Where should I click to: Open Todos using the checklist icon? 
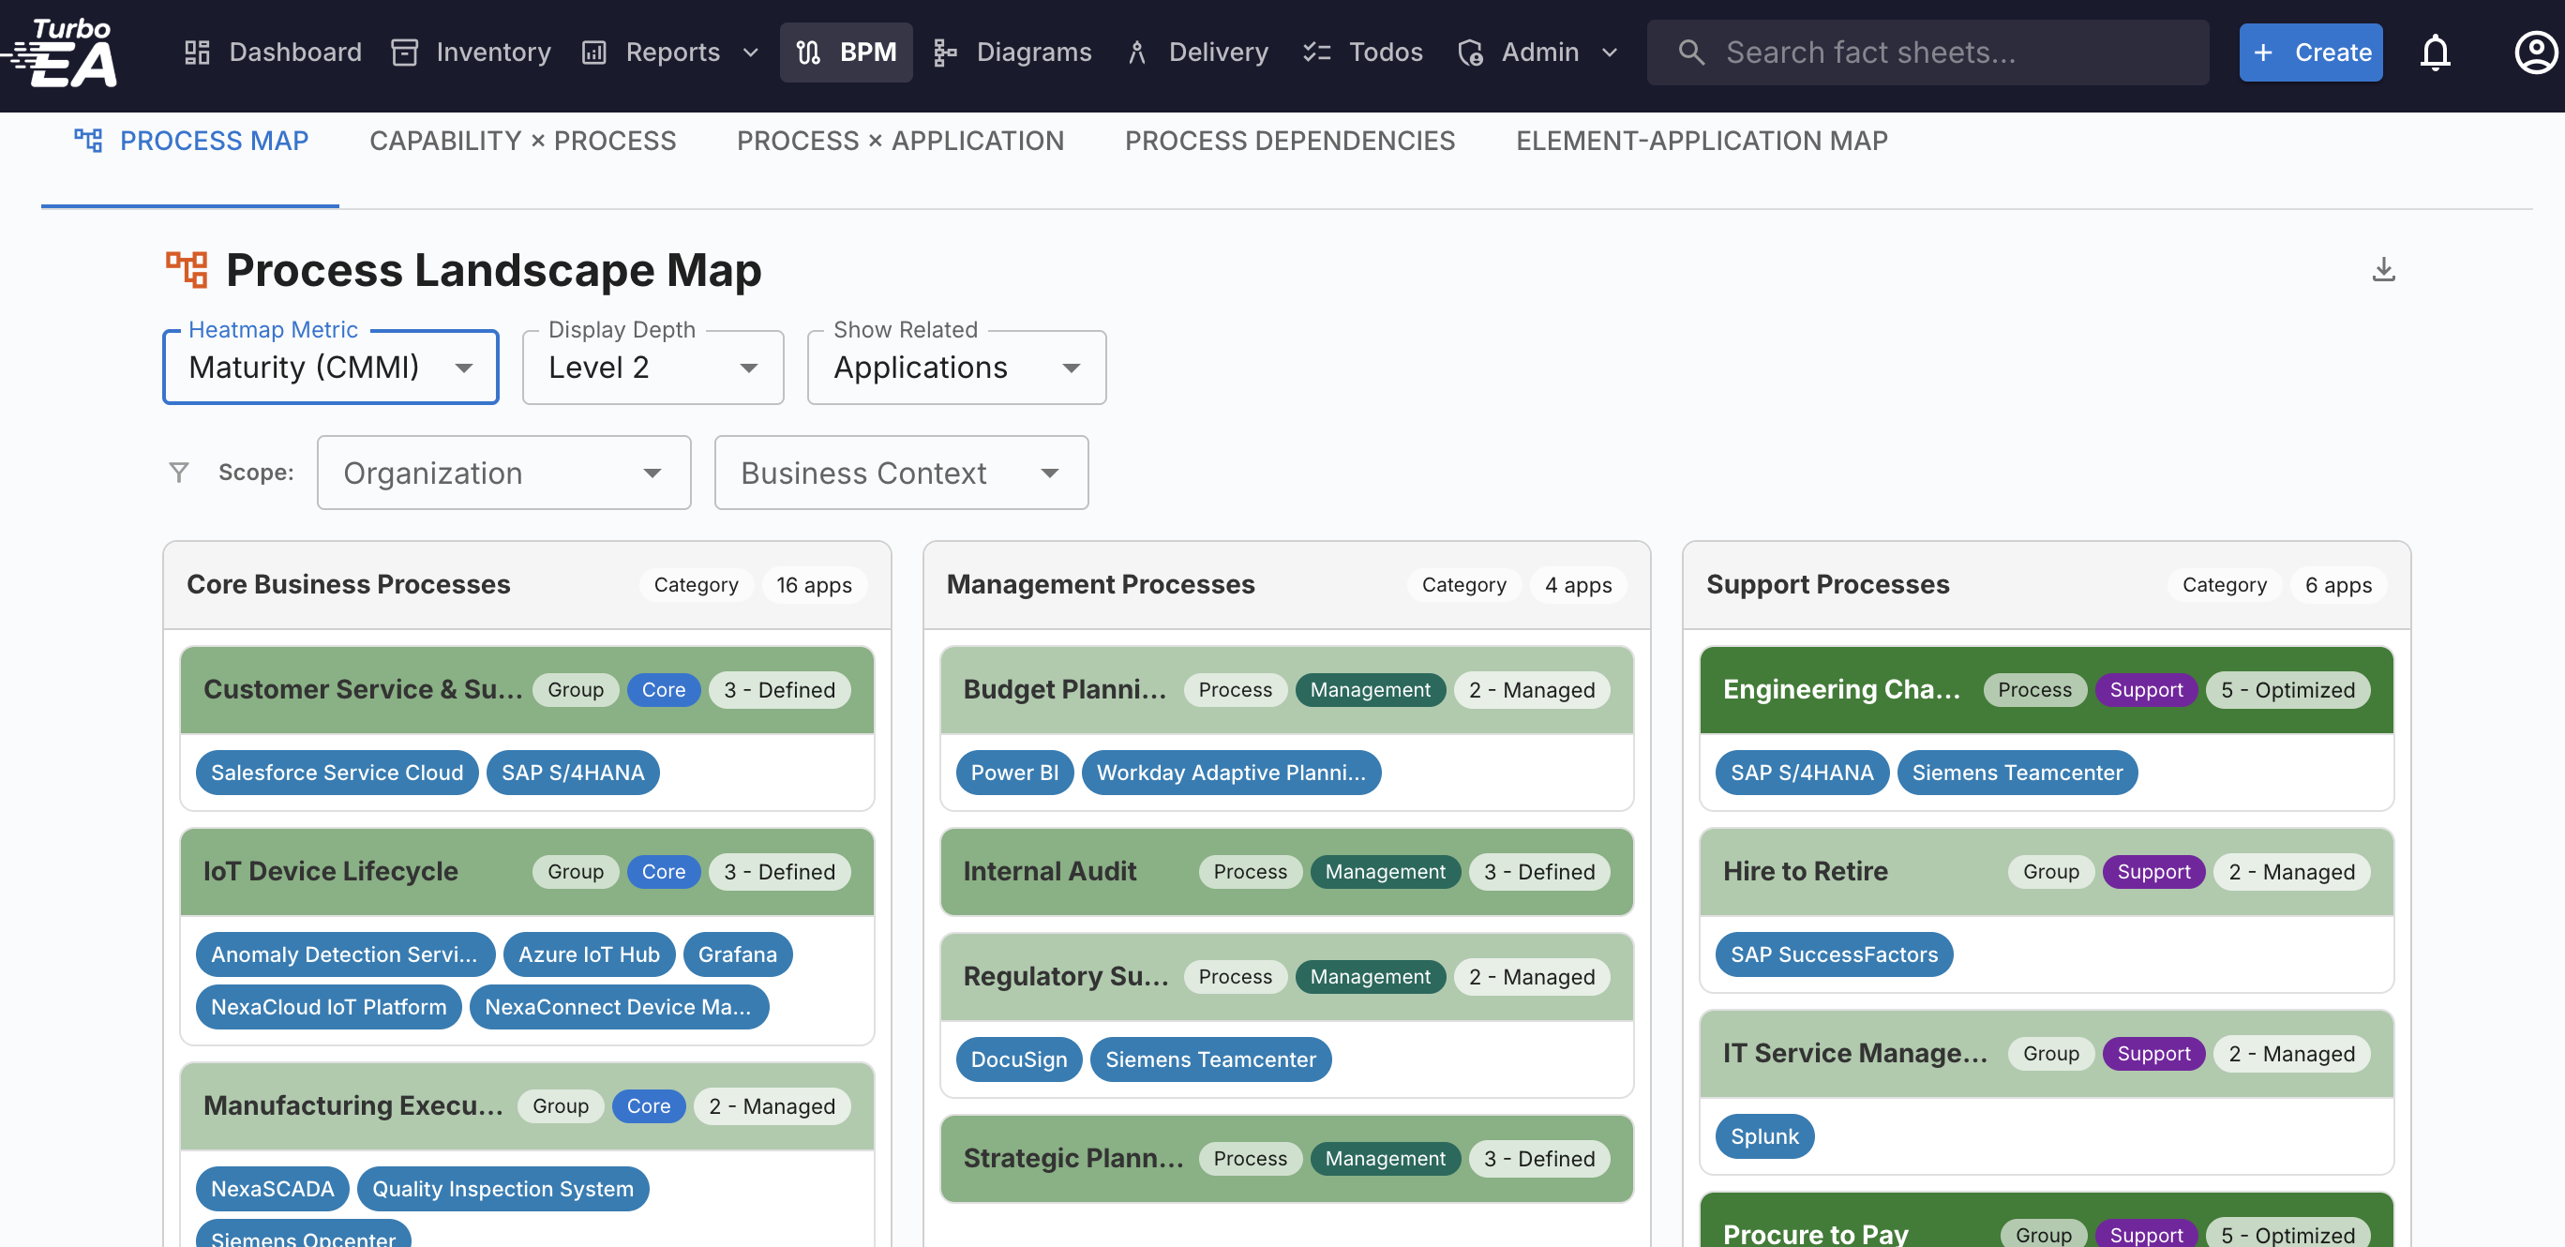point(1316,52)
